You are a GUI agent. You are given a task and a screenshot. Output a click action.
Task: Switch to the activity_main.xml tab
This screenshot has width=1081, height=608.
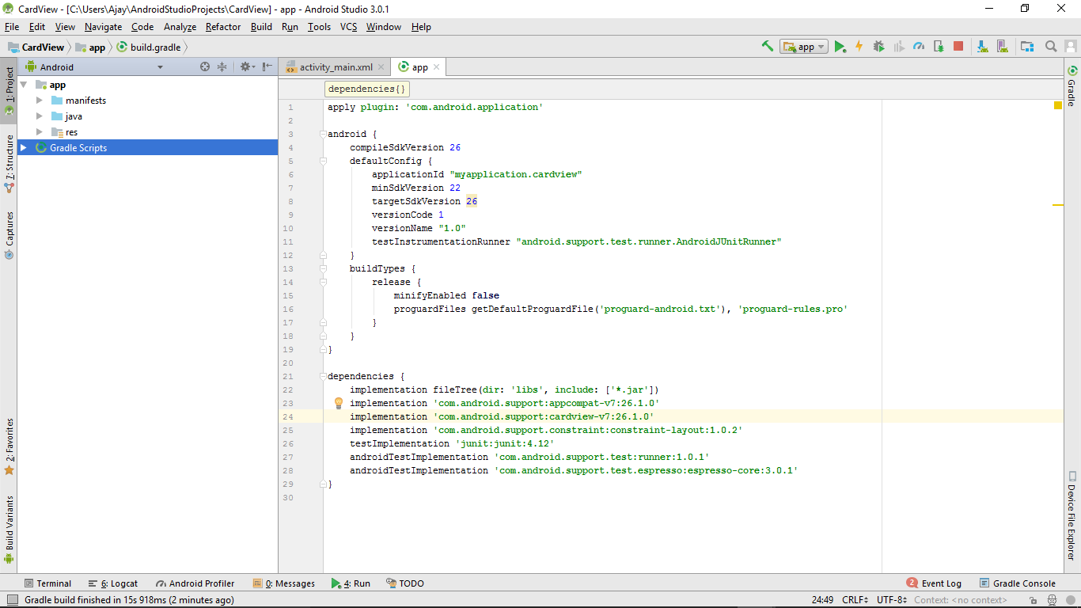click(336, 67)
